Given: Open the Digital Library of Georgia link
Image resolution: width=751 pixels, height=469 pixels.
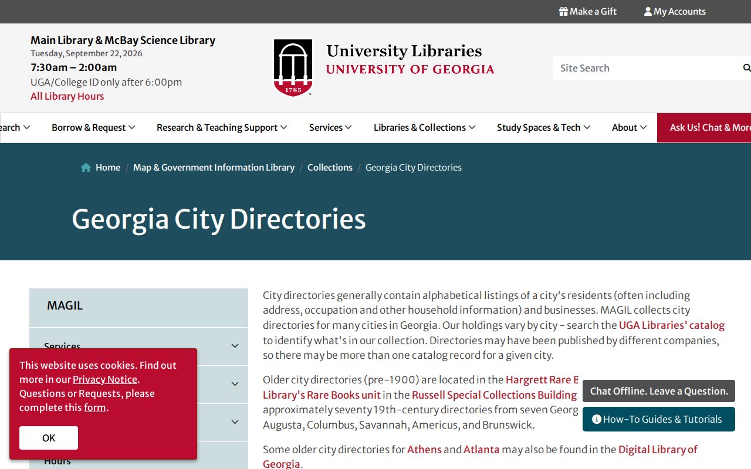Looking at the screenshot, I should coord(658,449).
